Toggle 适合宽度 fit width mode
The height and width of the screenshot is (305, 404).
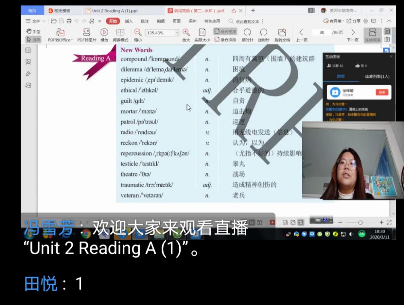point(225,31)
